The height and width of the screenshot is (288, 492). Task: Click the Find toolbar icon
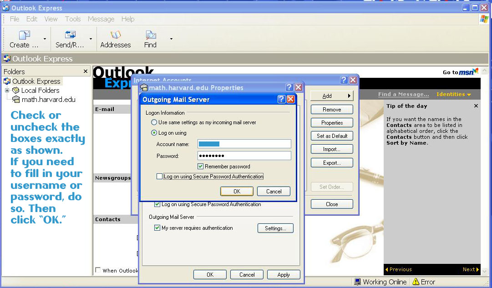click(x=150, y=35)
